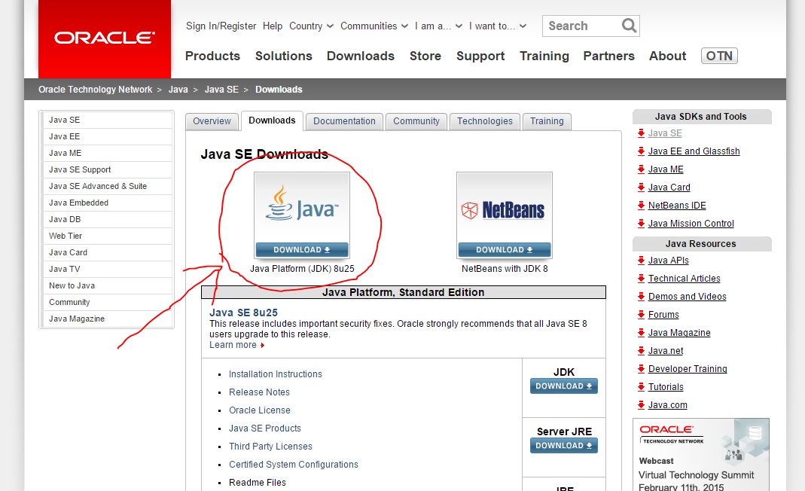Expand the 'I am a...' dropdown
805x491 pixels.
438,26
